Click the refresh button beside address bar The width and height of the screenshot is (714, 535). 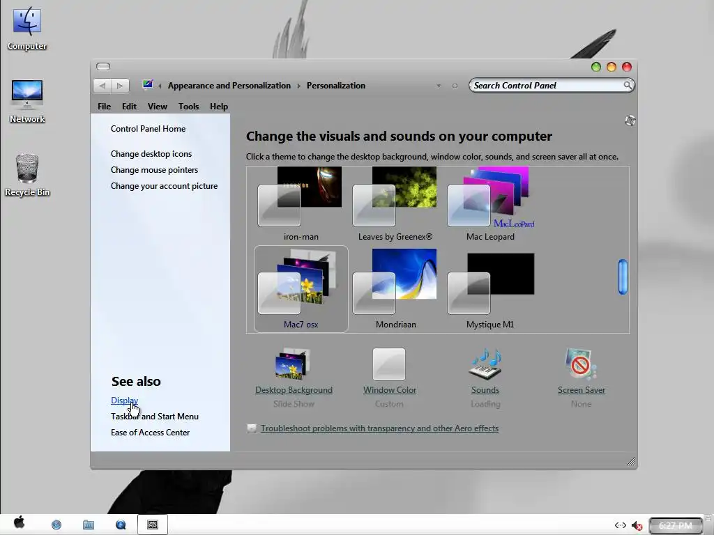pyautogui.click(x=455, y=86)
